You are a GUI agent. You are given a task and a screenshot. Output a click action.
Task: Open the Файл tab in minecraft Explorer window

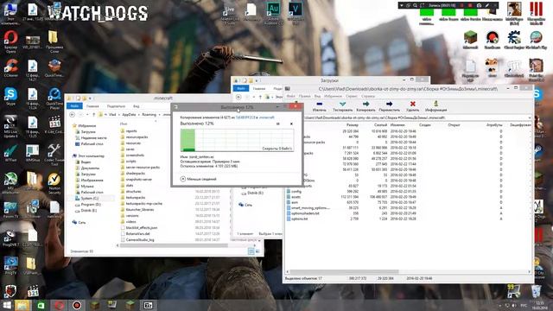74,105
